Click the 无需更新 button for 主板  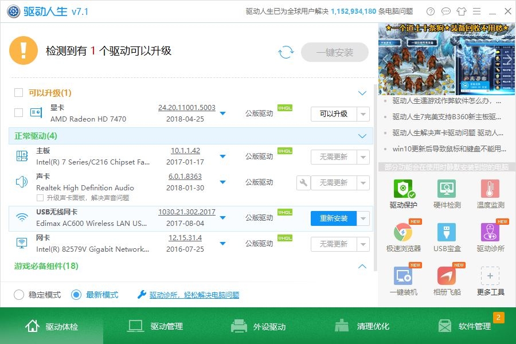[334, 157]
